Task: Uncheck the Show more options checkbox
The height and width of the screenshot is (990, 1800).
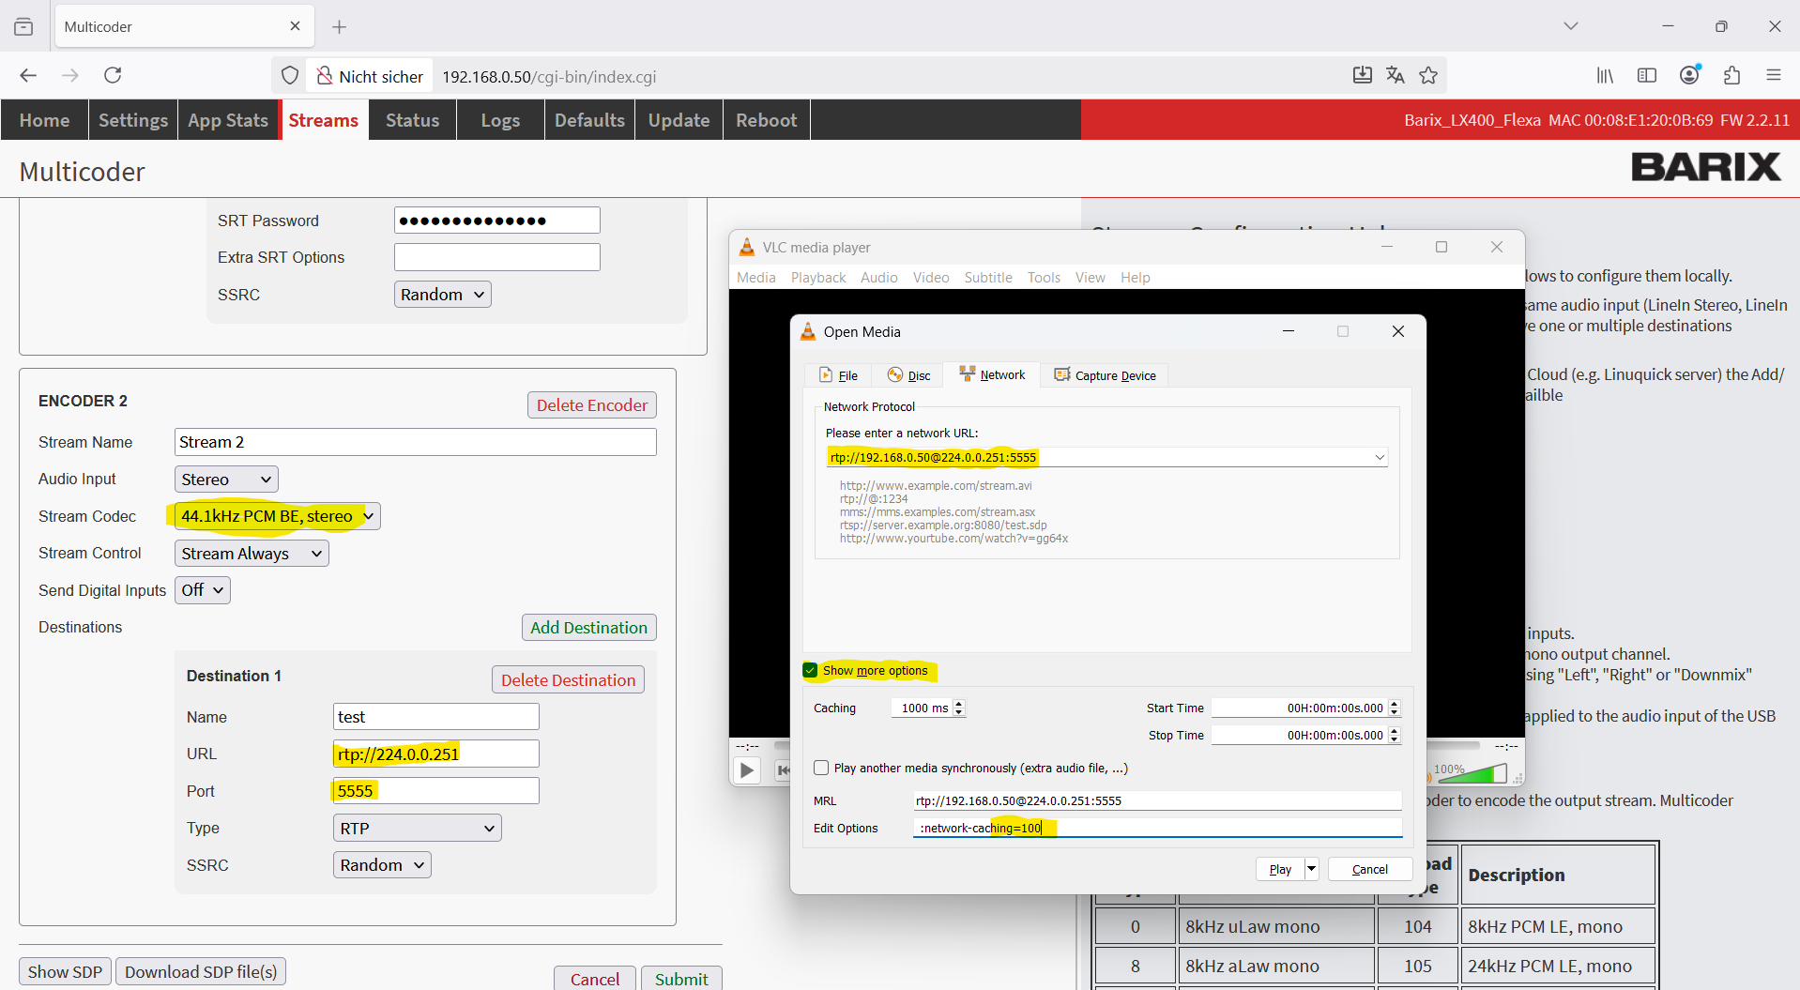Action: (811, 670)
